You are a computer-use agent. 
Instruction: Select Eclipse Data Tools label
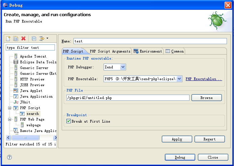38,62
